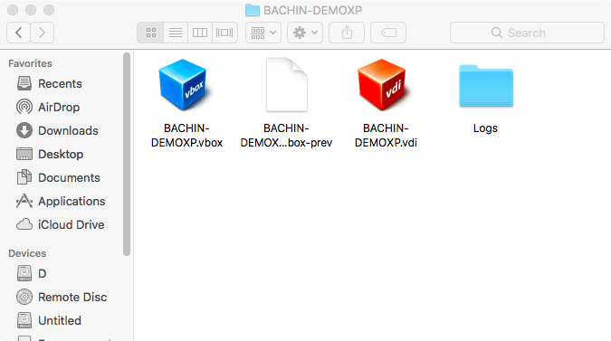Open the gear action menu

coord(305,33)
